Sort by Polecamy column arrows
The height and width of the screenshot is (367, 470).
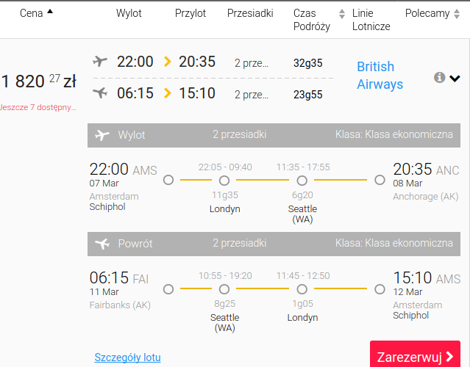coord(457,14)
